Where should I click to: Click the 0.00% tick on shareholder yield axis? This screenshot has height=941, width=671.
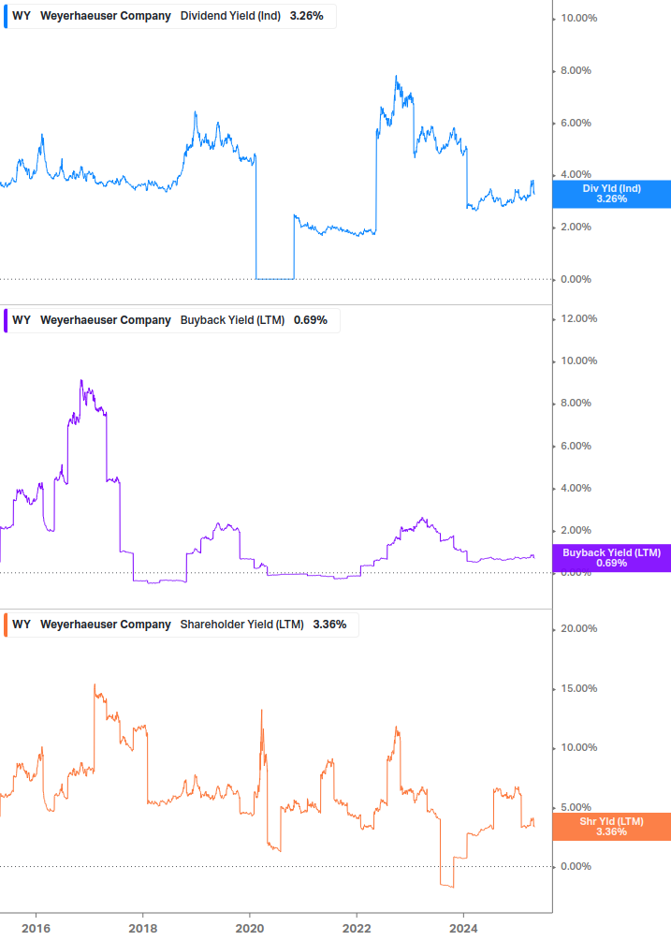576,867
